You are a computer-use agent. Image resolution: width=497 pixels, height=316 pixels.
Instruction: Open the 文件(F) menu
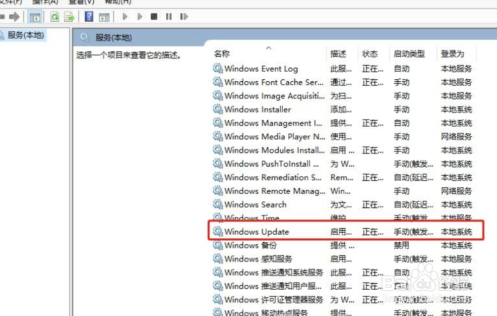click(10, 2)
